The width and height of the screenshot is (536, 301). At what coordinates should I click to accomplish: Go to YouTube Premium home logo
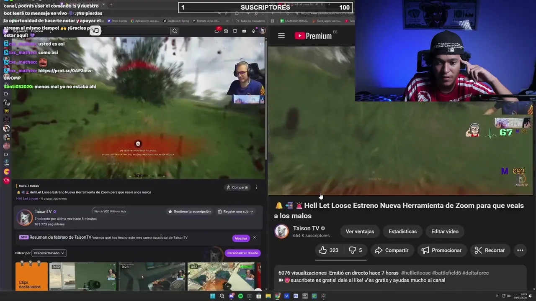pos(313,36)
